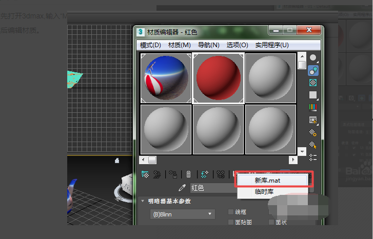Pick material from object with eyedropper

click(182, 188)
